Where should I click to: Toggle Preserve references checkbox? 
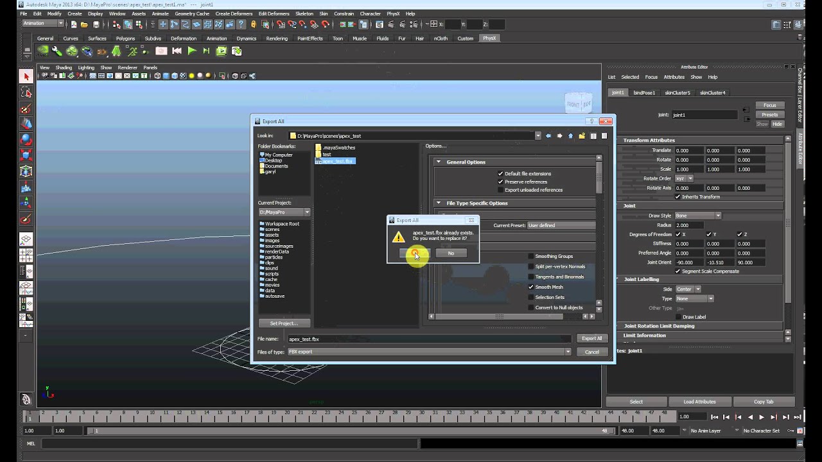tap(500, 182)
